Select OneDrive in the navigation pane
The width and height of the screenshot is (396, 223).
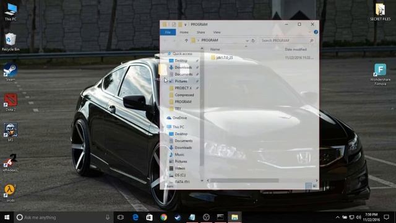[179, 118]
